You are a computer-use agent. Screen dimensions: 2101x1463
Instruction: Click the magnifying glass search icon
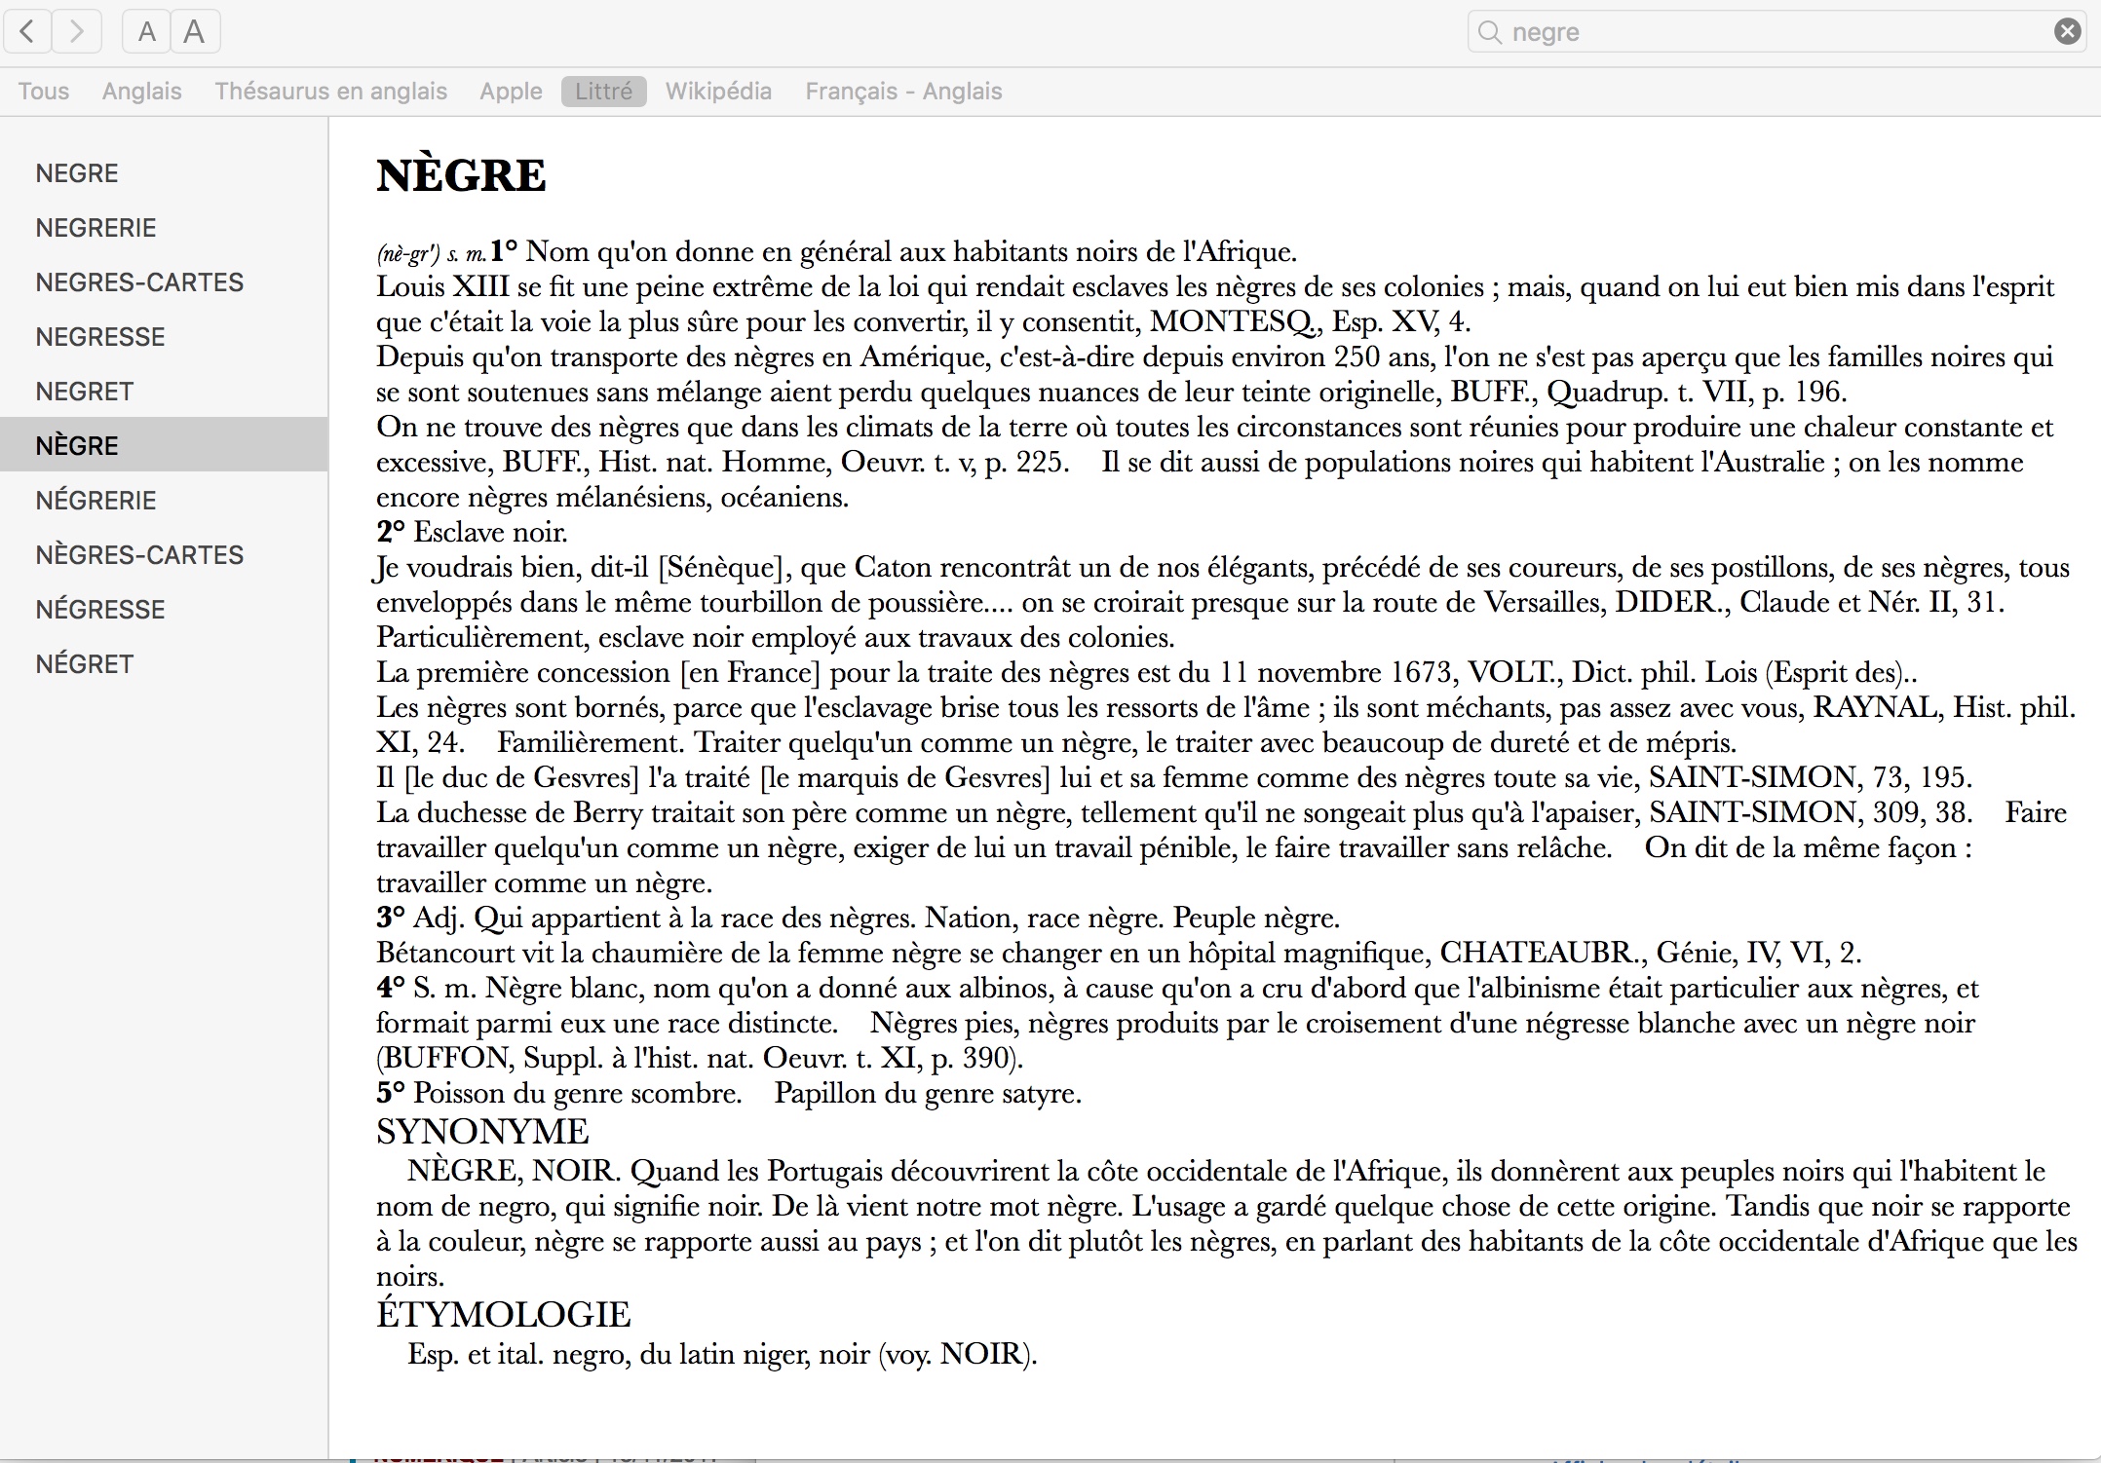pyautogui.click(x=1489, y=32)
